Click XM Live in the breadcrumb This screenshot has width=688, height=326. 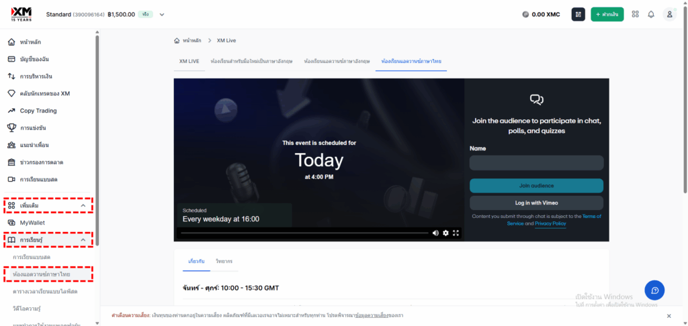coord(226,40)
